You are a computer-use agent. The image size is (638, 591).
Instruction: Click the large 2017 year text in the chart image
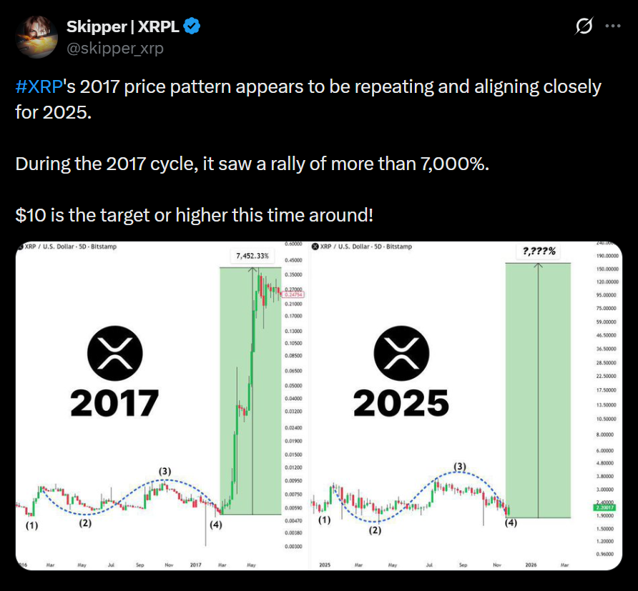114,404
